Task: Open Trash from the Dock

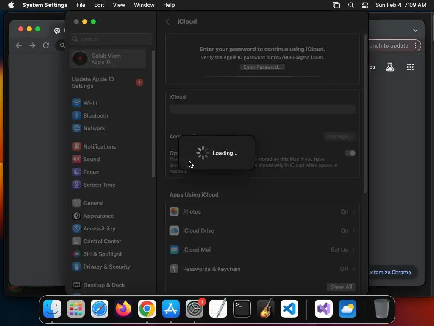Action: (382, 309)
